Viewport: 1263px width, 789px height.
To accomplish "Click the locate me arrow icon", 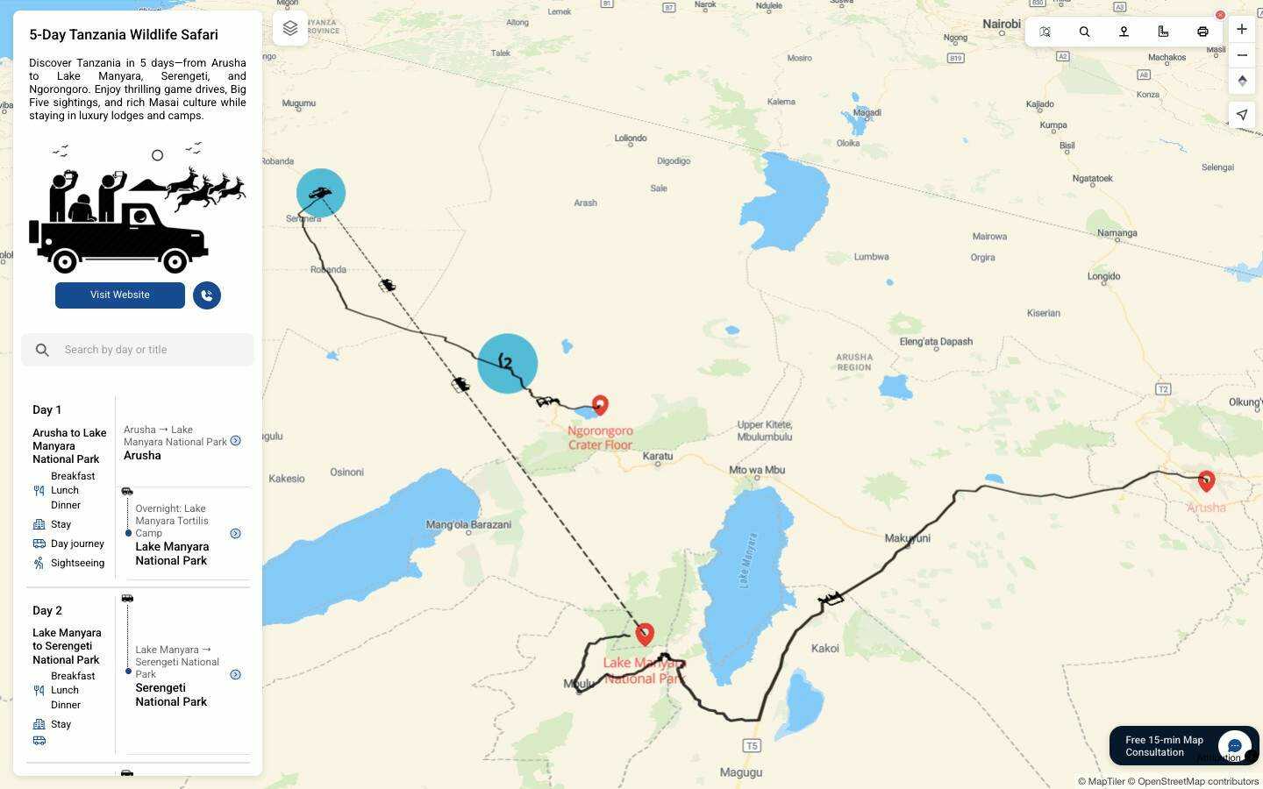I will coord(1242,115).
